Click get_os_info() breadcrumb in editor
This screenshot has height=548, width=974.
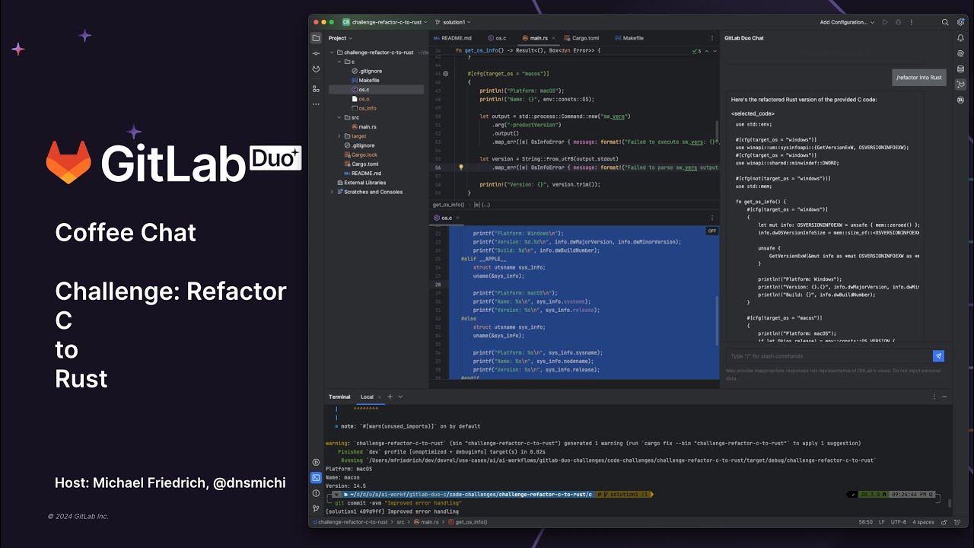tap(448, 205)
